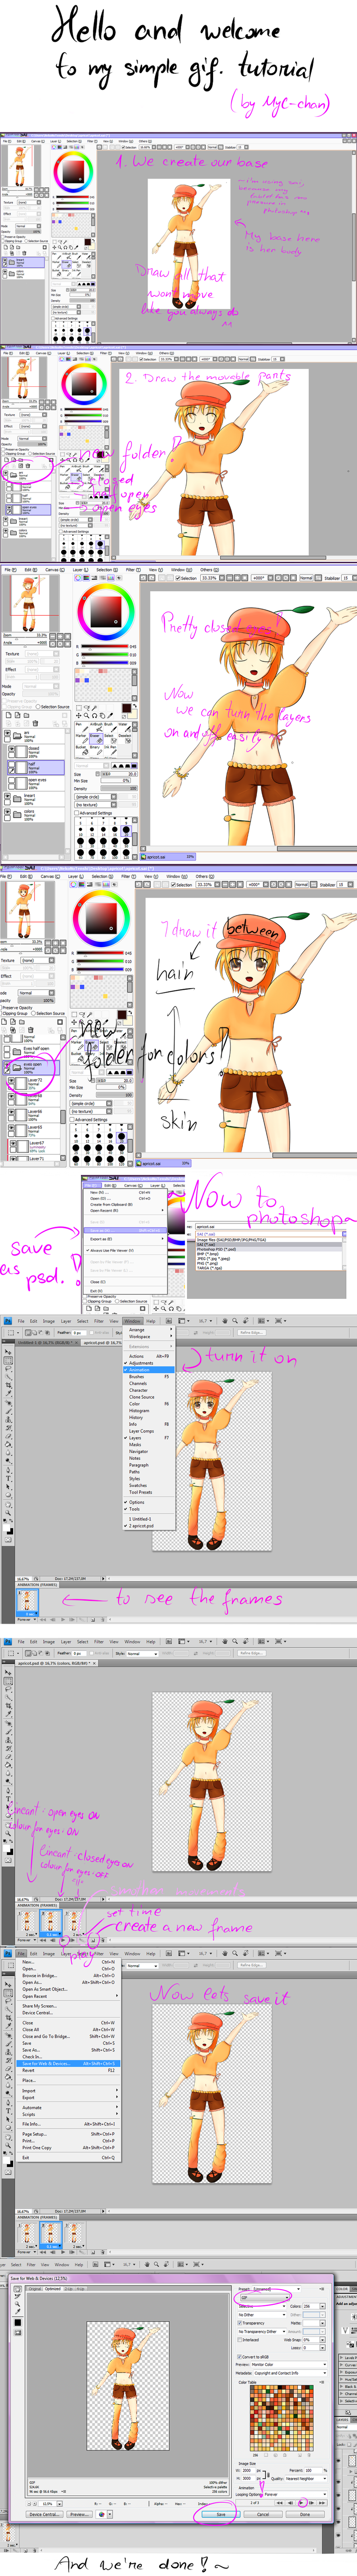The height and width of the screenshot is (2576, 357).
Task: Switch to 4-Up tab in Save for Web
Action: [x=81, y=2289]
